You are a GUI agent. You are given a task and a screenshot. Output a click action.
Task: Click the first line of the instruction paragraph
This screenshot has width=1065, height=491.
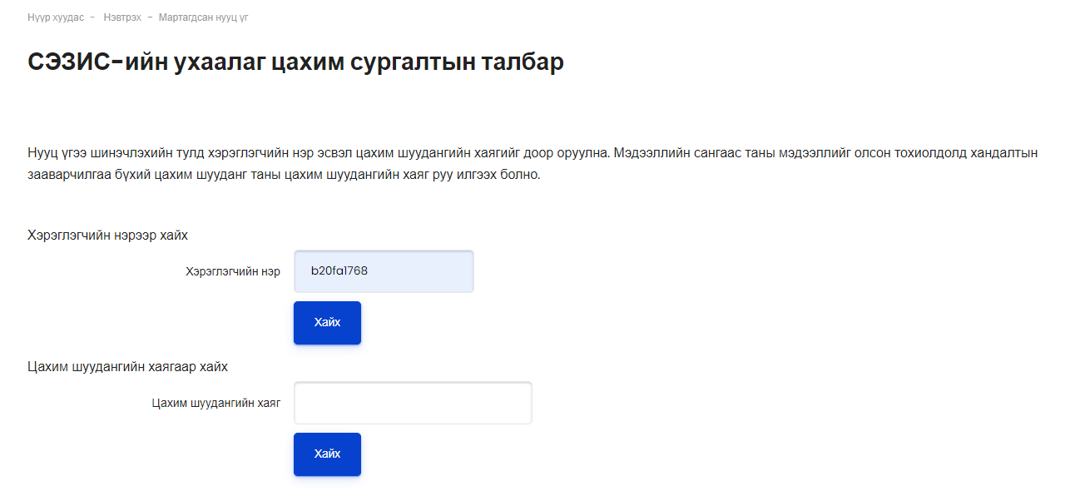[532, 153]
